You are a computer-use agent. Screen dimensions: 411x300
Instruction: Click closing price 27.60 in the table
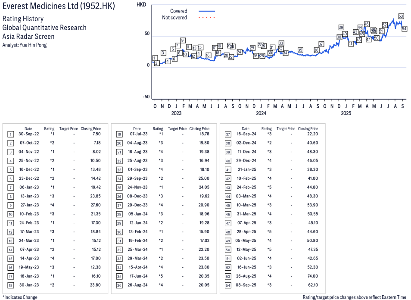tap(96, 205)
